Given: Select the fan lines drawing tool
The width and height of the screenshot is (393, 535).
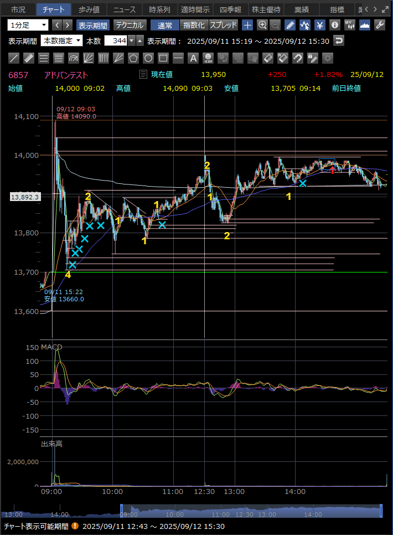Looking at the screenshot, I should pos(89,58).
